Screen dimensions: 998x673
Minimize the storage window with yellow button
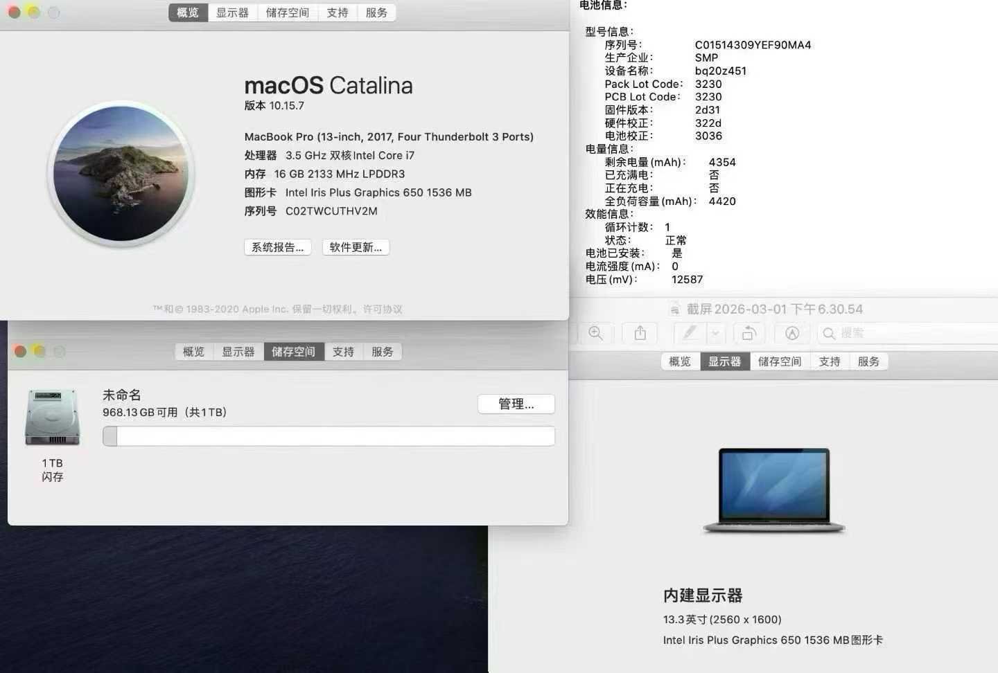(40, 352)
